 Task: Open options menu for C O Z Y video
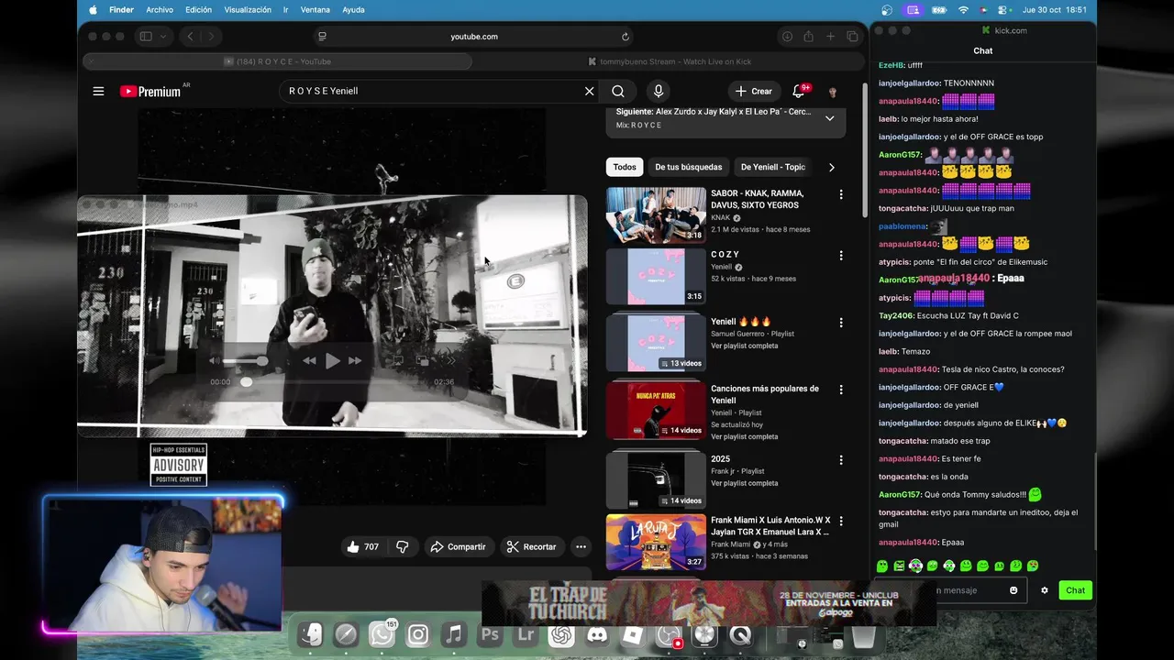click(x=841, y=255)
